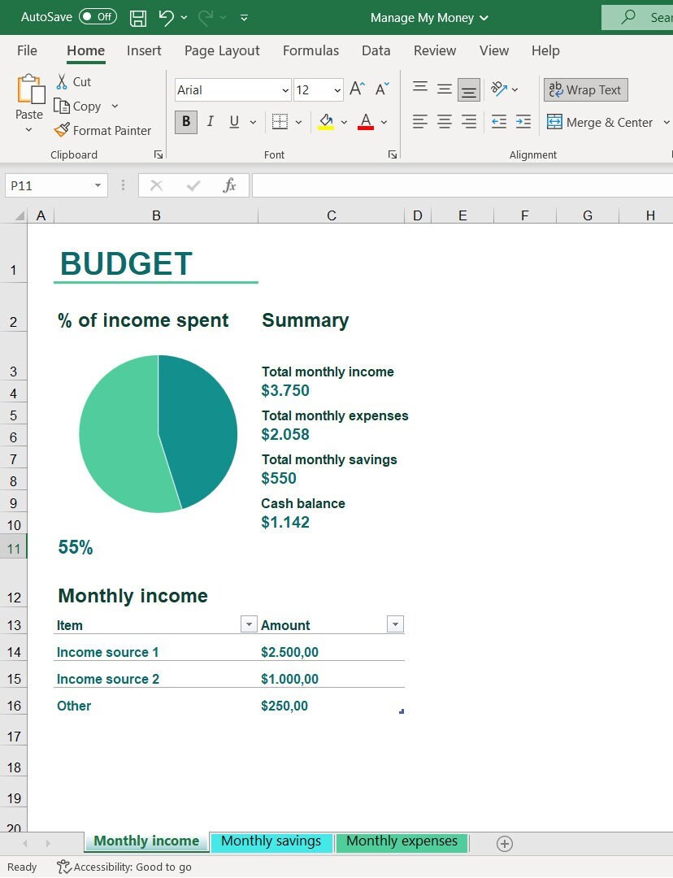Click the Paste clipboard icon
Screen dimensions: 673x878
coord(30,89)
